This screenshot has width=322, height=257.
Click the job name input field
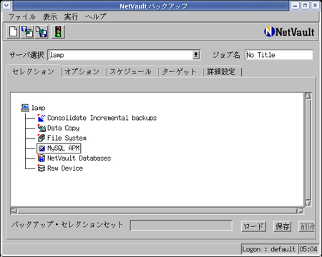coord(278,55)
